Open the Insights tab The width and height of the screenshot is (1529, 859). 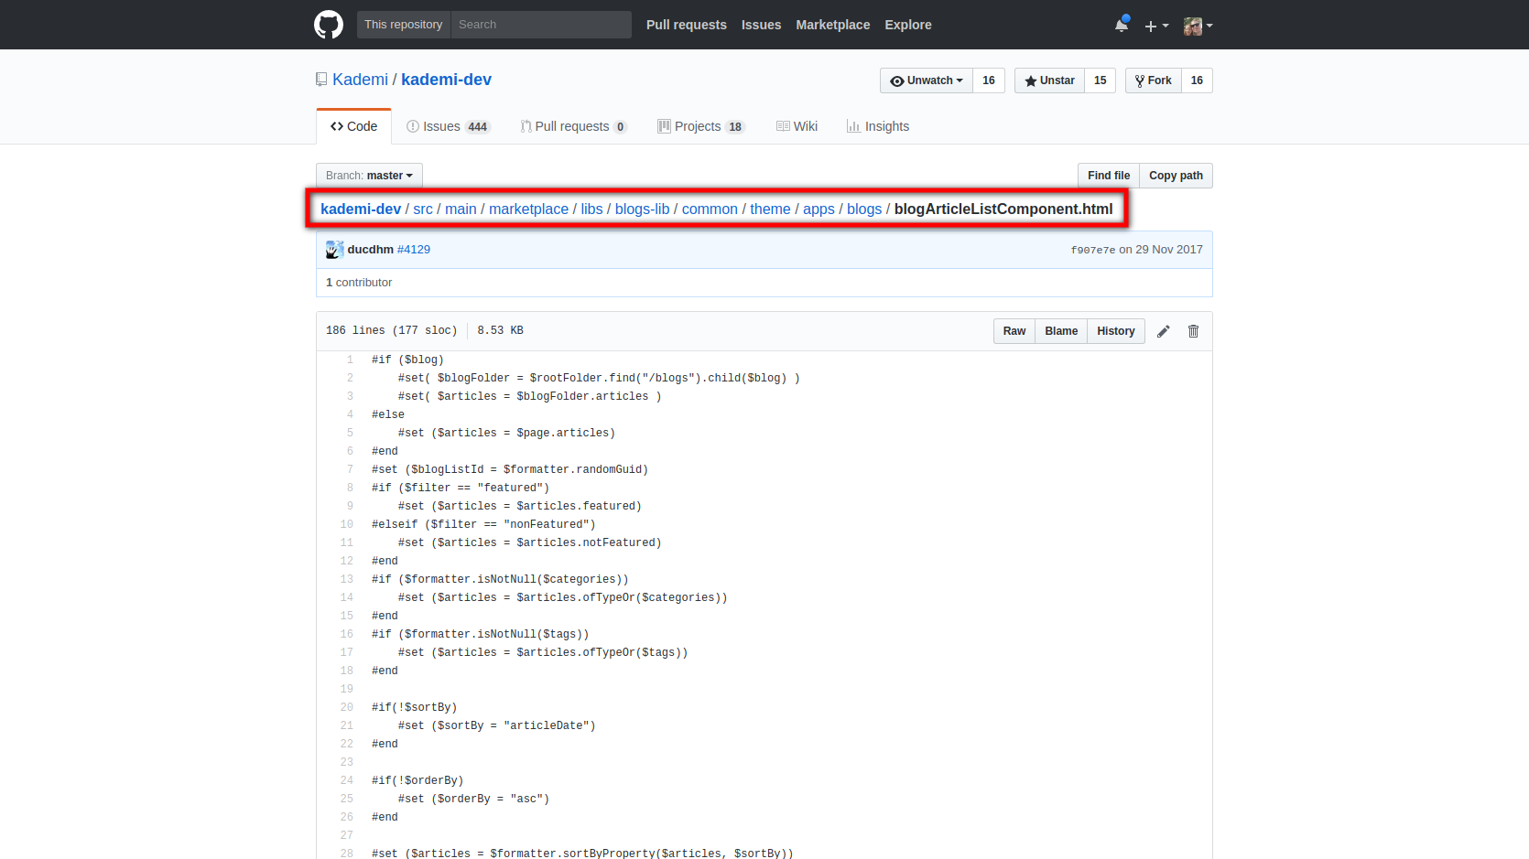(878, 126)
